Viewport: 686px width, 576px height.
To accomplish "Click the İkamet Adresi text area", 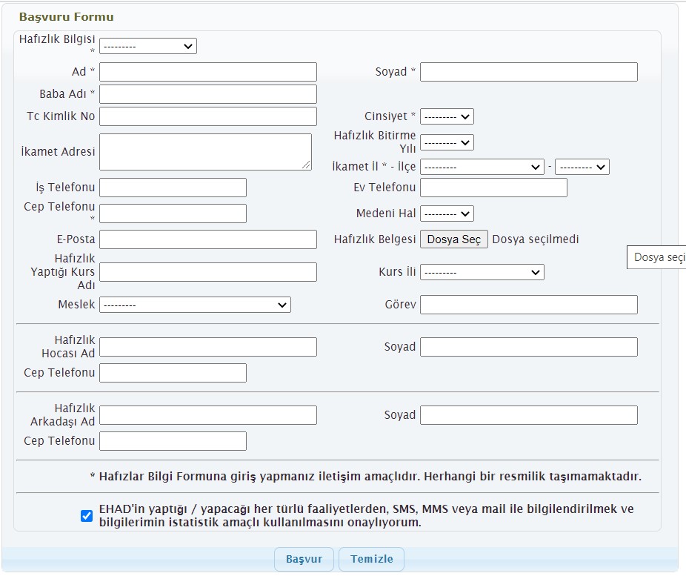I will coord(205,152).
